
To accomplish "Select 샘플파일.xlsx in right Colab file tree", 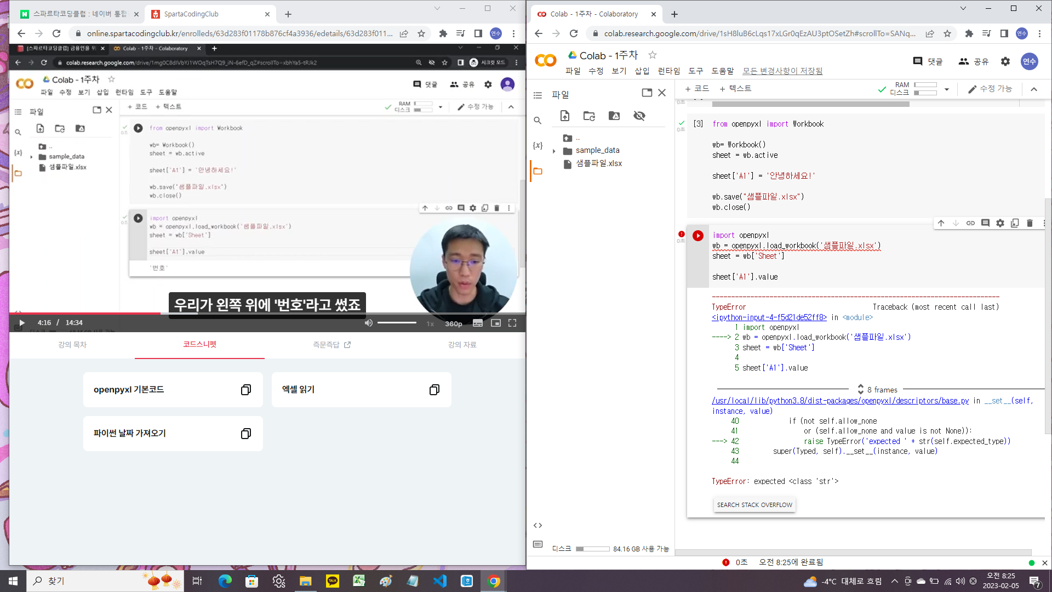I will 598,163.
